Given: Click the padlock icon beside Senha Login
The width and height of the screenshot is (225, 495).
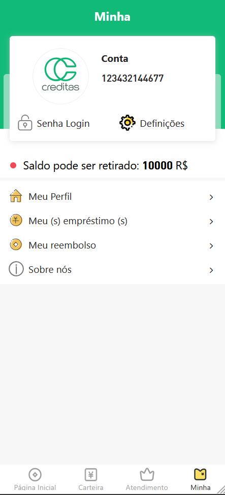Looking at the screenshot, I should (x=25, y=123).
